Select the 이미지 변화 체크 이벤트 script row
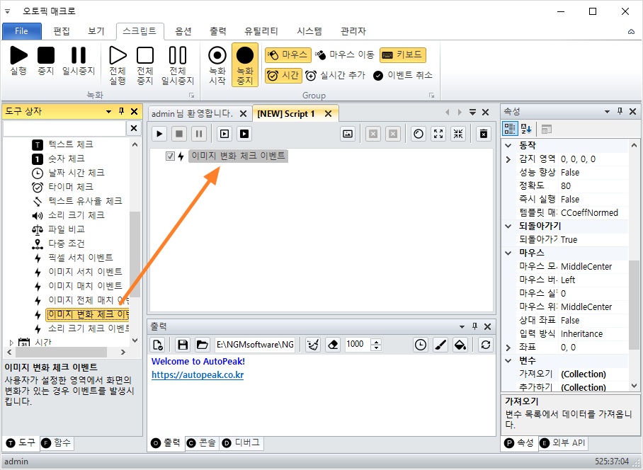 [x=238, y=156]
